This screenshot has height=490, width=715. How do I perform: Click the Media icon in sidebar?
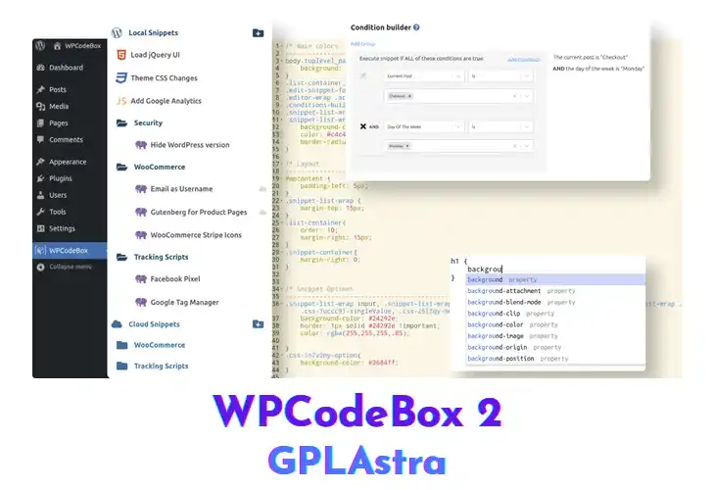pyautogui.click(x=40, y=106)
